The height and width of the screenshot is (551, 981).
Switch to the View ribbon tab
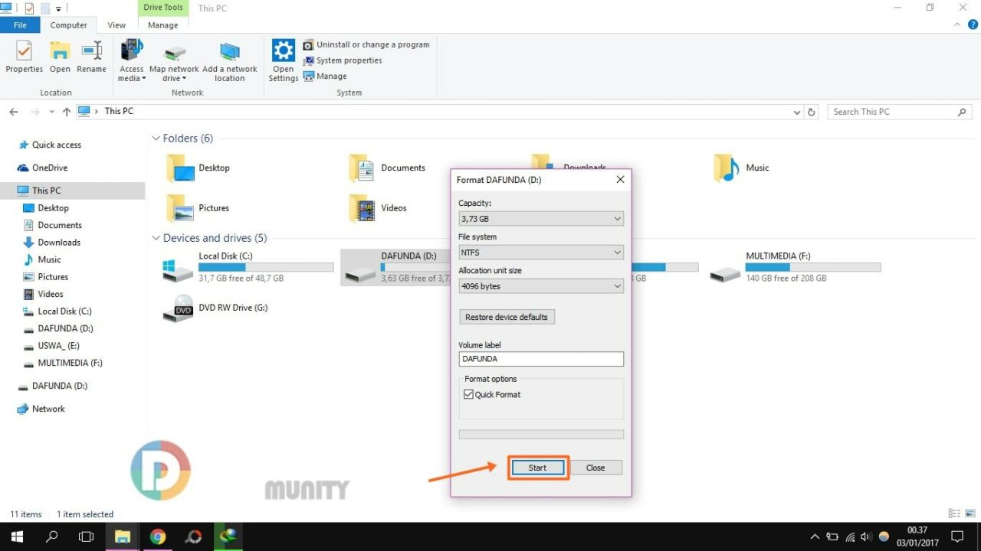click(x=116, y=25)
